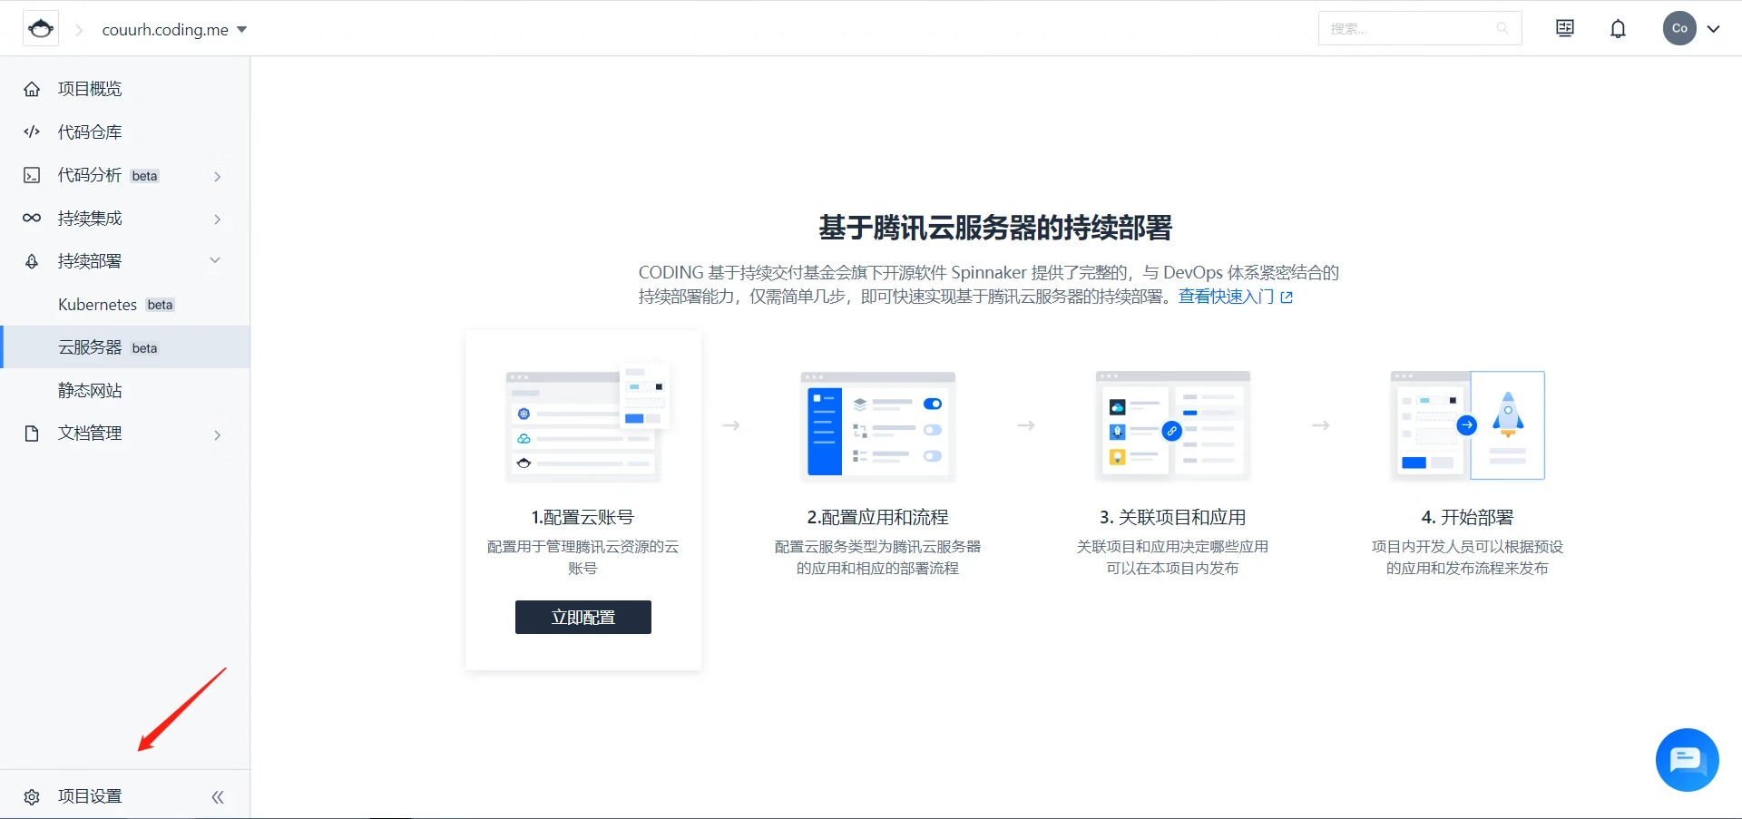This screenshot has height=819, width=1742.
Task: Click the 关联项目和应用 step illustration
Action: [x=1173, y=425]
